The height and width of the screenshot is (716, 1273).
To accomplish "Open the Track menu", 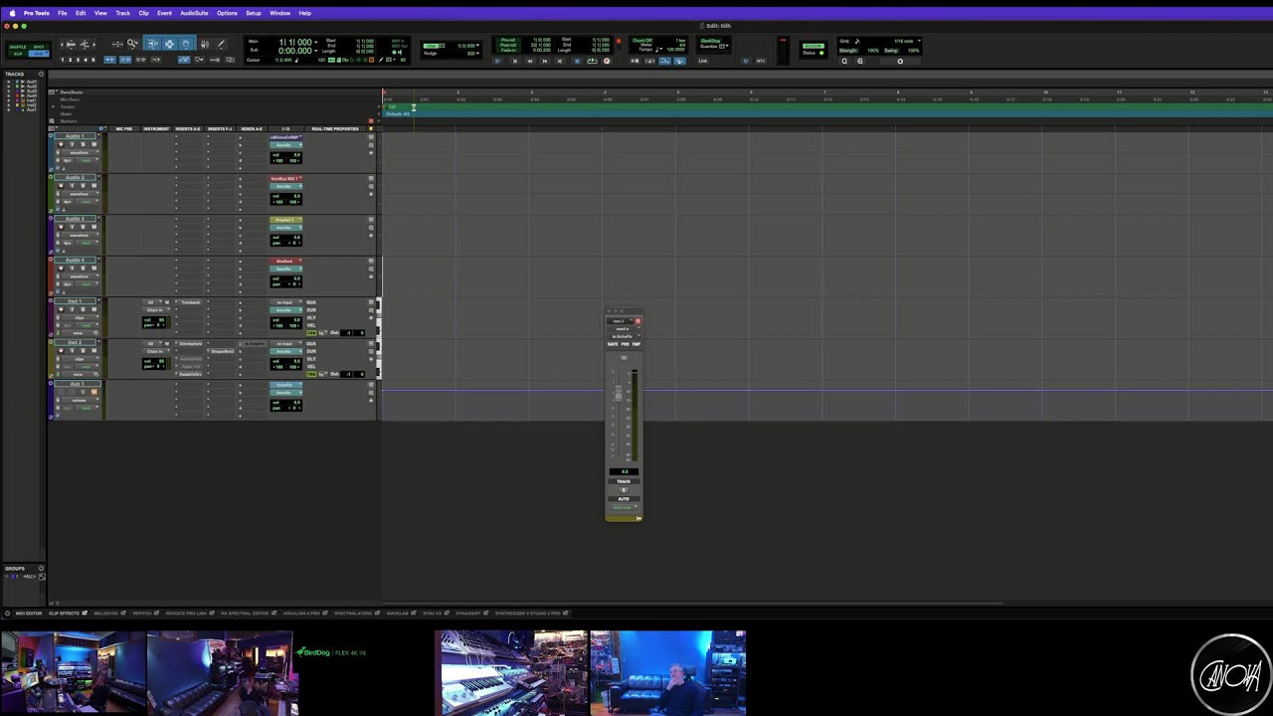I will tap(122, 13).
